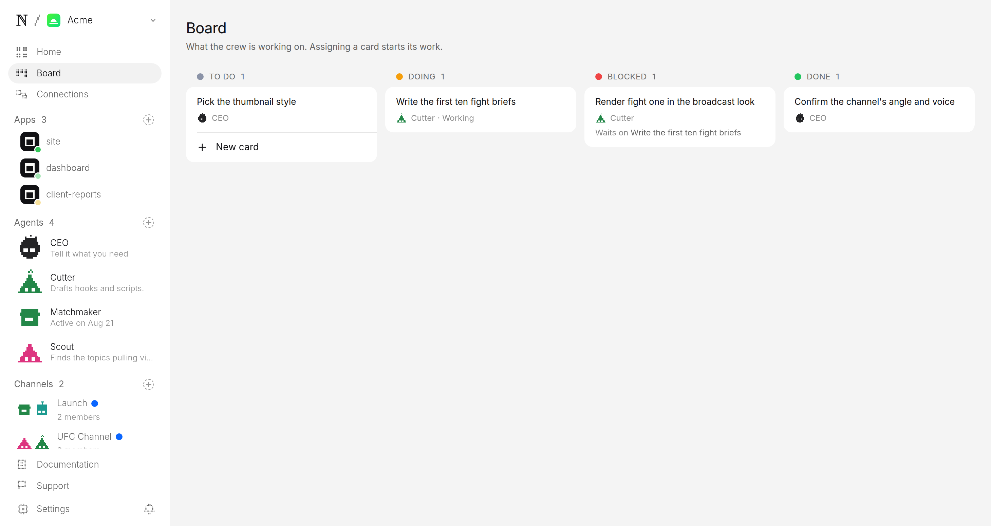Click the Channels section label
Viewport: 991px width, 526px height.
[34, 384]
